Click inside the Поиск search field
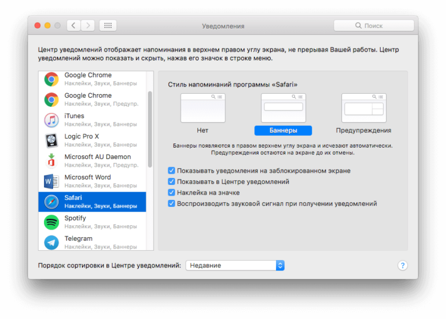 pyautogui.click(x=374, y=25)
